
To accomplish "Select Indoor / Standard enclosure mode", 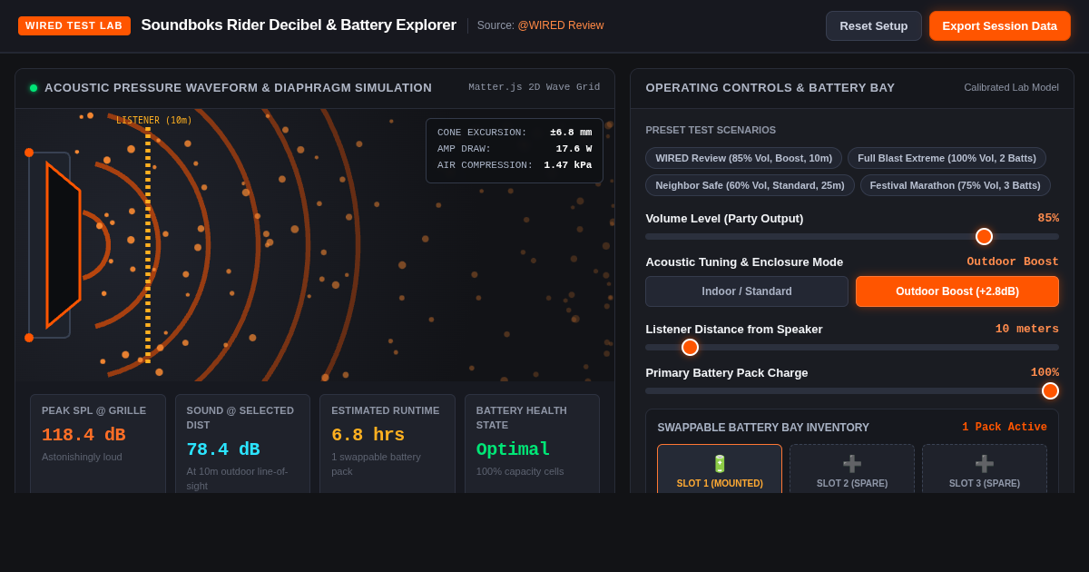I will tap(747, 291).
